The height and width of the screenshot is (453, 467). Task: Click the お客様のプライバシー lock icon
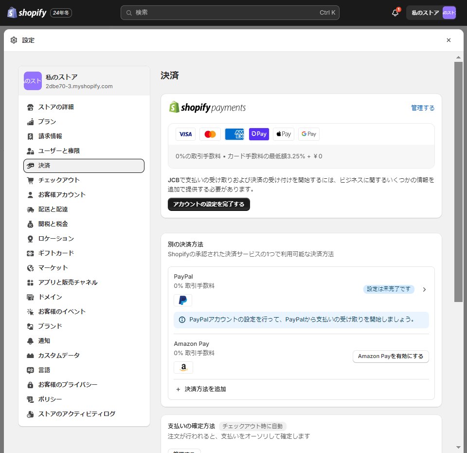click(x=30, y=385)
